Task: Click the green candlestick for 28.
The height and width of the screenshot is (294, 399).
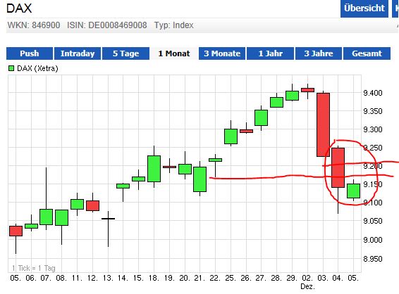Action: [x=276, y=102]
